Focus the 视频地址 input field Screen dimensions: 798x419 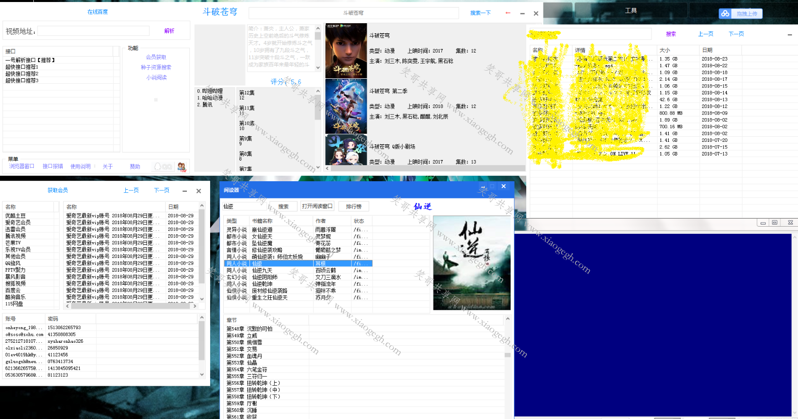93,31
